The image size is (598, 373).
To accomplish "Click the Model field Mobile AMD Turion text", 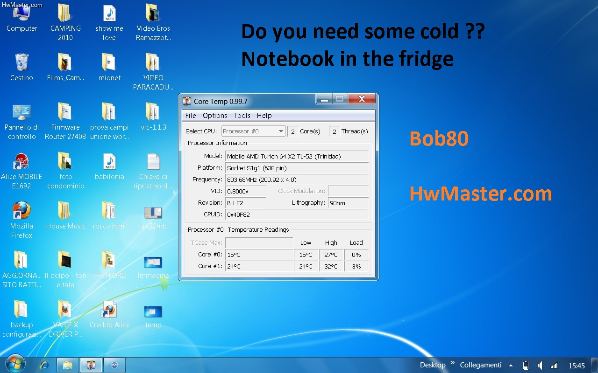I will pyautogui.click(x=297, y=157).
